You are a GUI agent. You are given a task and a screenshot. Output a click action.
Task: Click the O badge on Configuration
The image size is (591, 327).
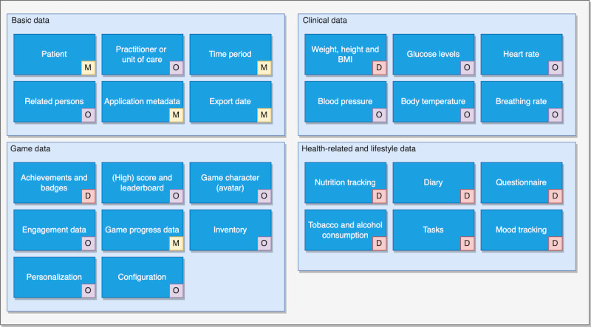tap(176, 290)
